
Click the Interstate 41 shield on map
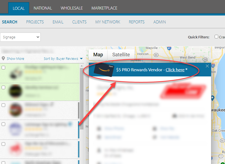coord(169,48)
